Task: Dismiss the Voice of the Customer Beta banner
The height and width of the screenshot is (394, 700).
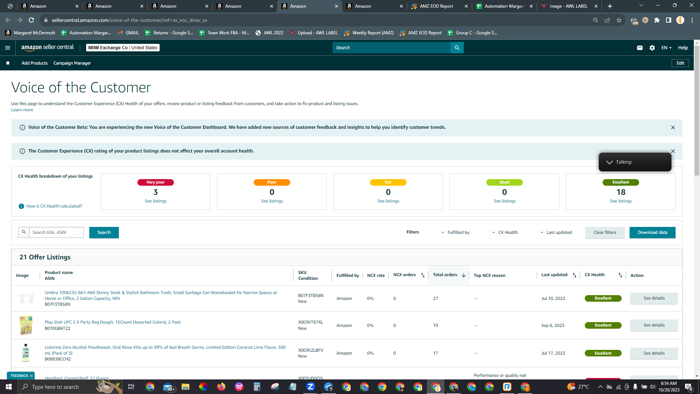Action: tap(673, 127)
